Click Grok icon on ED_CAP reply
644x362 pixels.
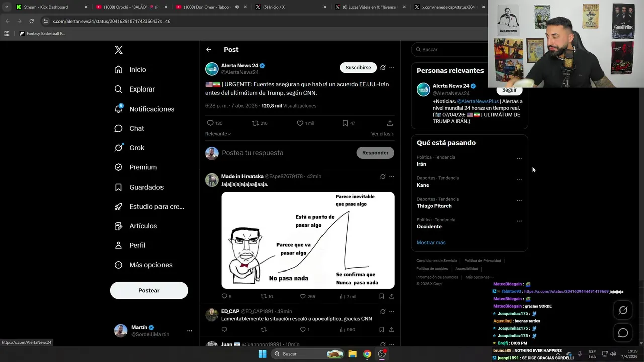tap(383, 311)
